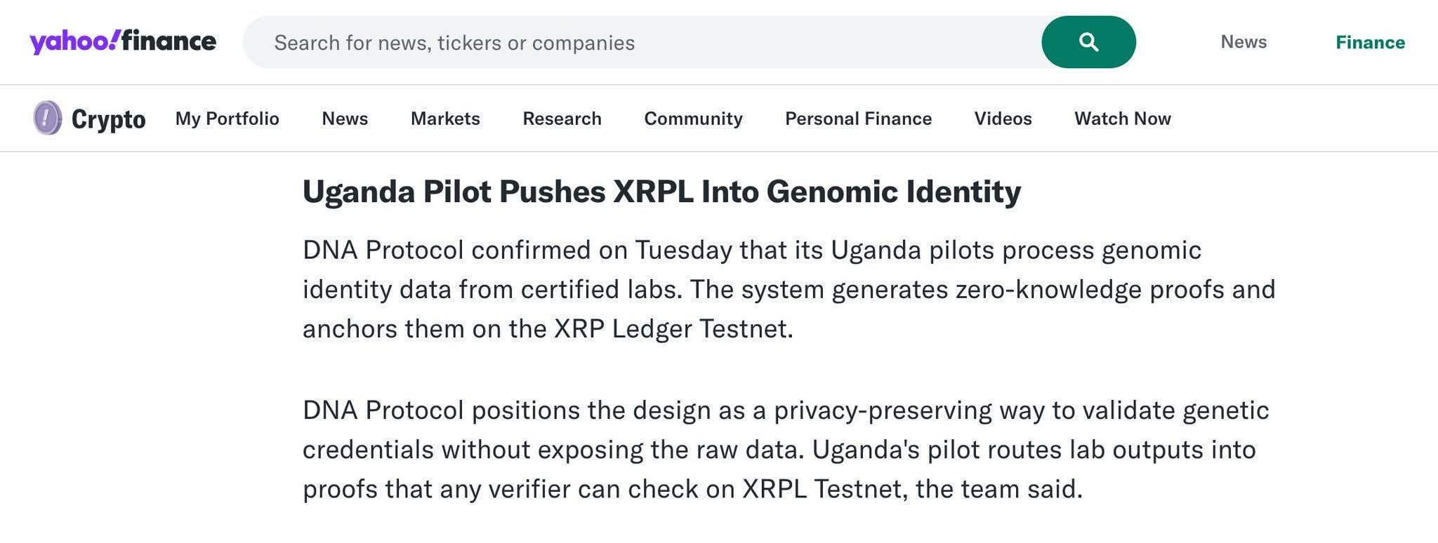Screen dimensions: 1438x543
Task: Focus the news, tickers or companies search field
Action: tap(641, 42)
